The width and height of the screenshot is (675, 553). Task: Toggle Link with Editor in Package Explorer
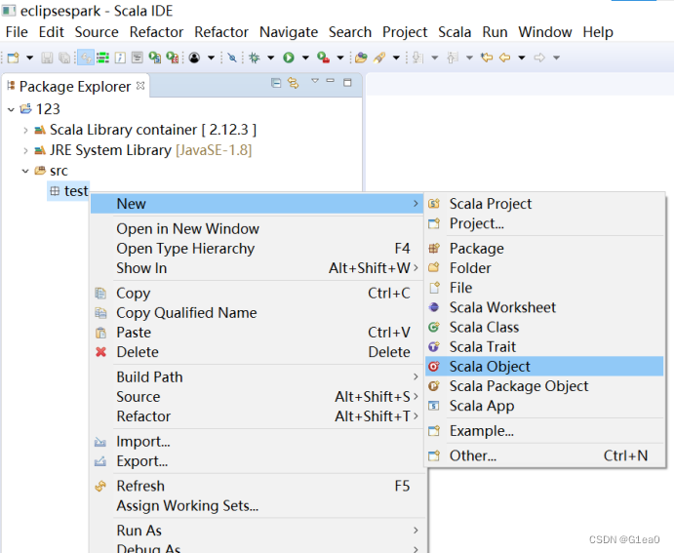pyautogui.click(x=294, y=83)
